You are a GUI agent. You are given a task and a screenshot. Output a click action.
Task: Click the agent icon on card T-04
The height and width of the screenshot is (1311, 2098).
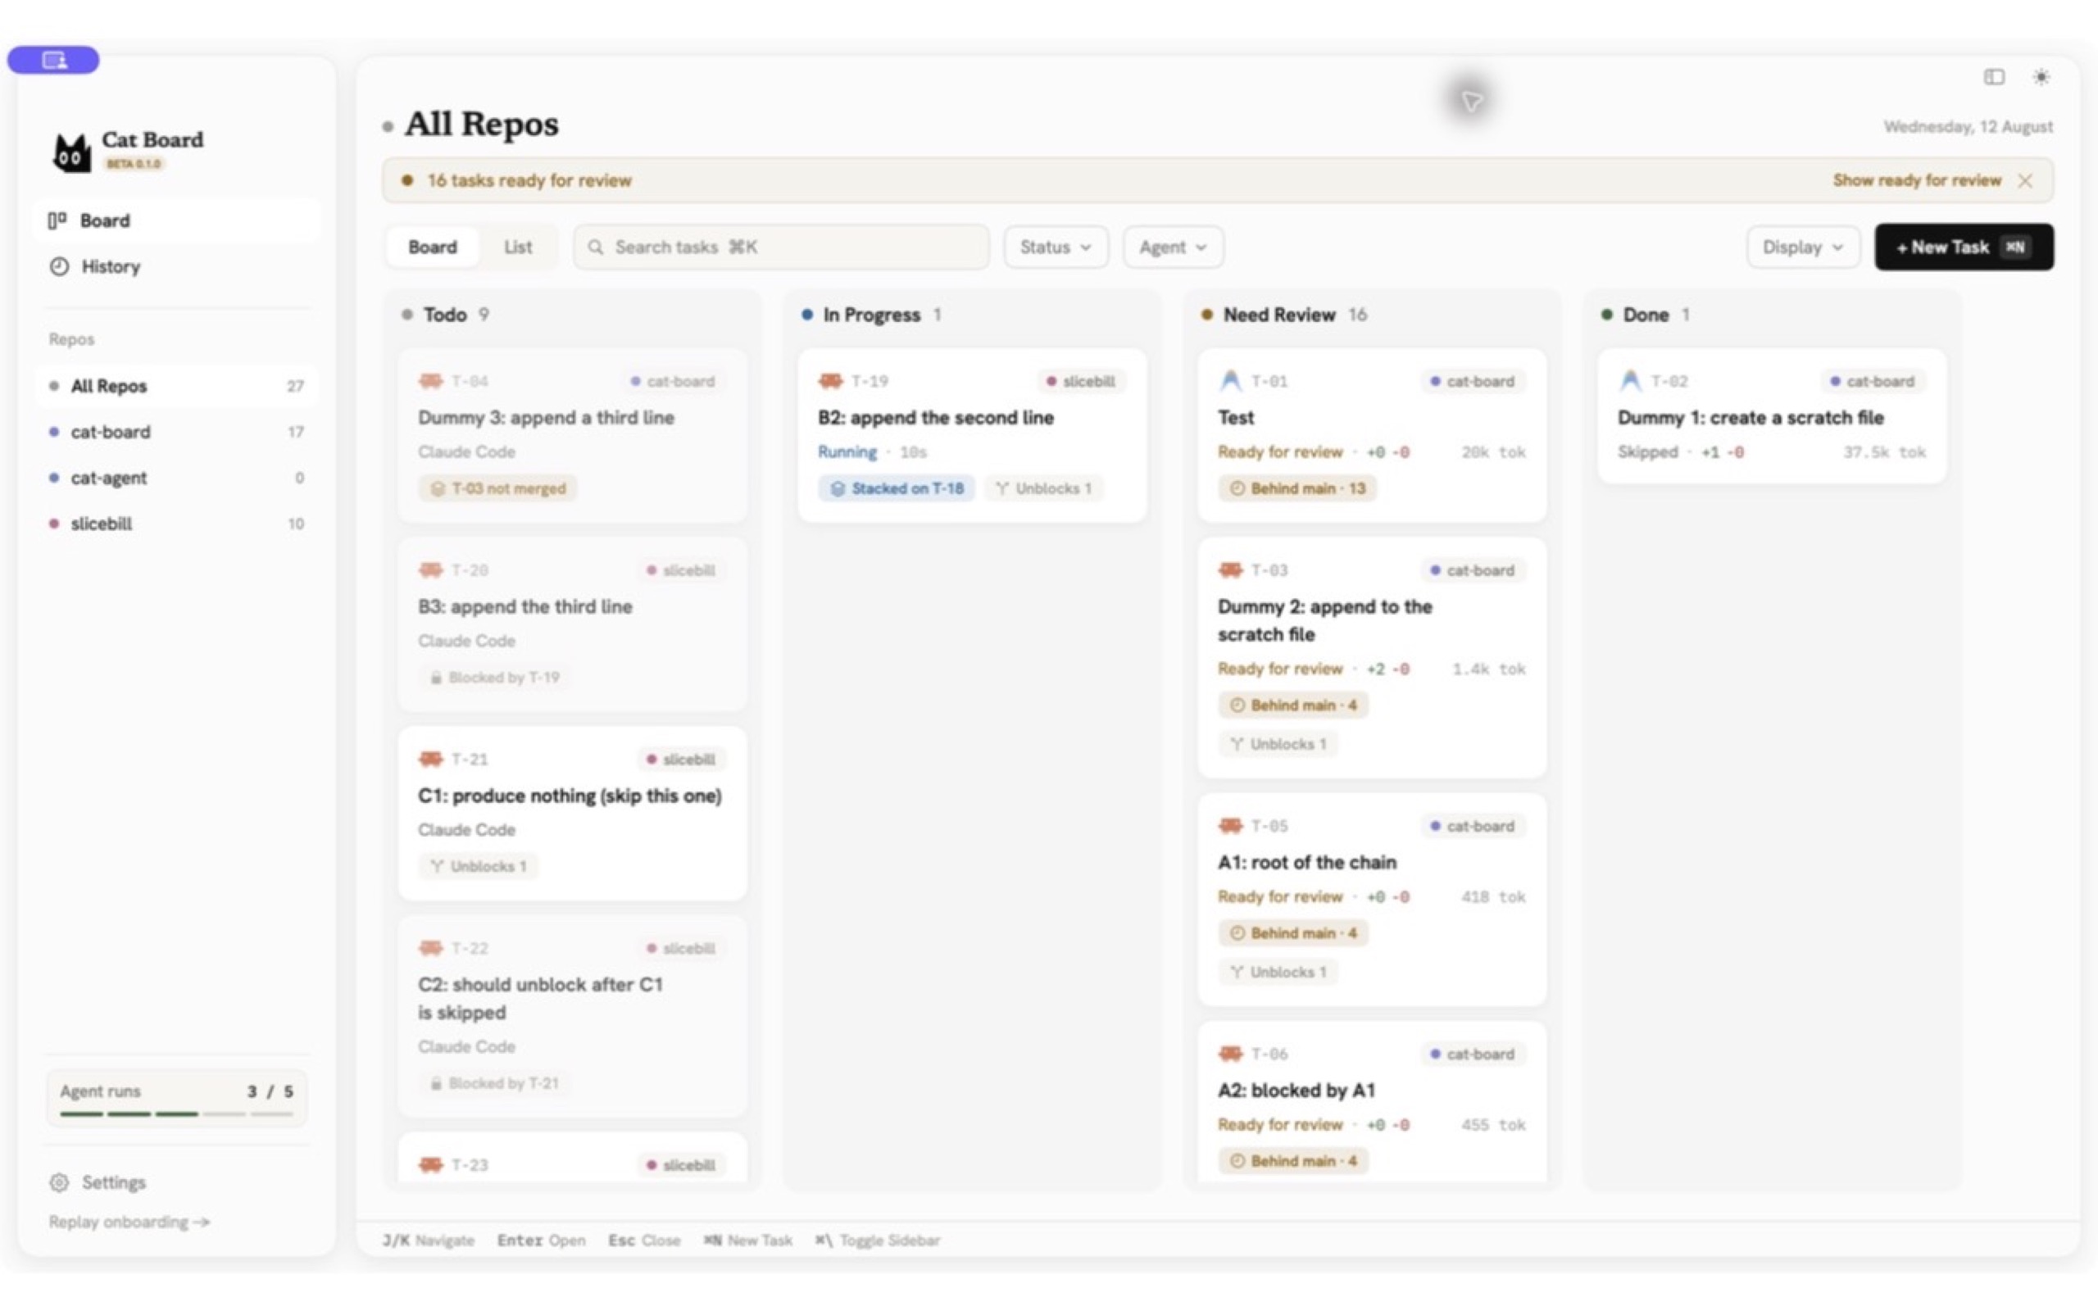[431, 381]
